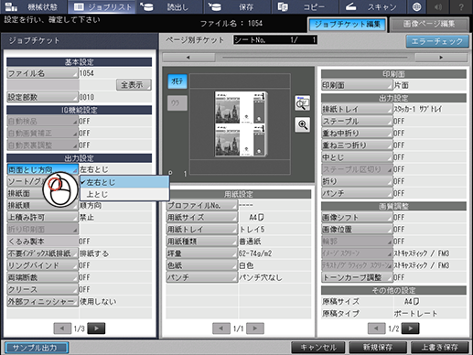473x355 pixels.
Task: Click the sheet navigation slider track
Action: pos(315,58)
